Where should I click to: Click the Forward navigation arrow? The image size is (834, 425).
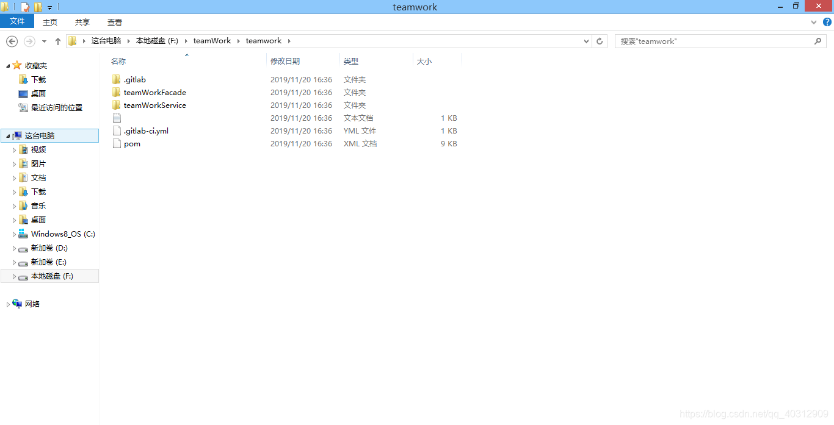[x=29, y=41]
